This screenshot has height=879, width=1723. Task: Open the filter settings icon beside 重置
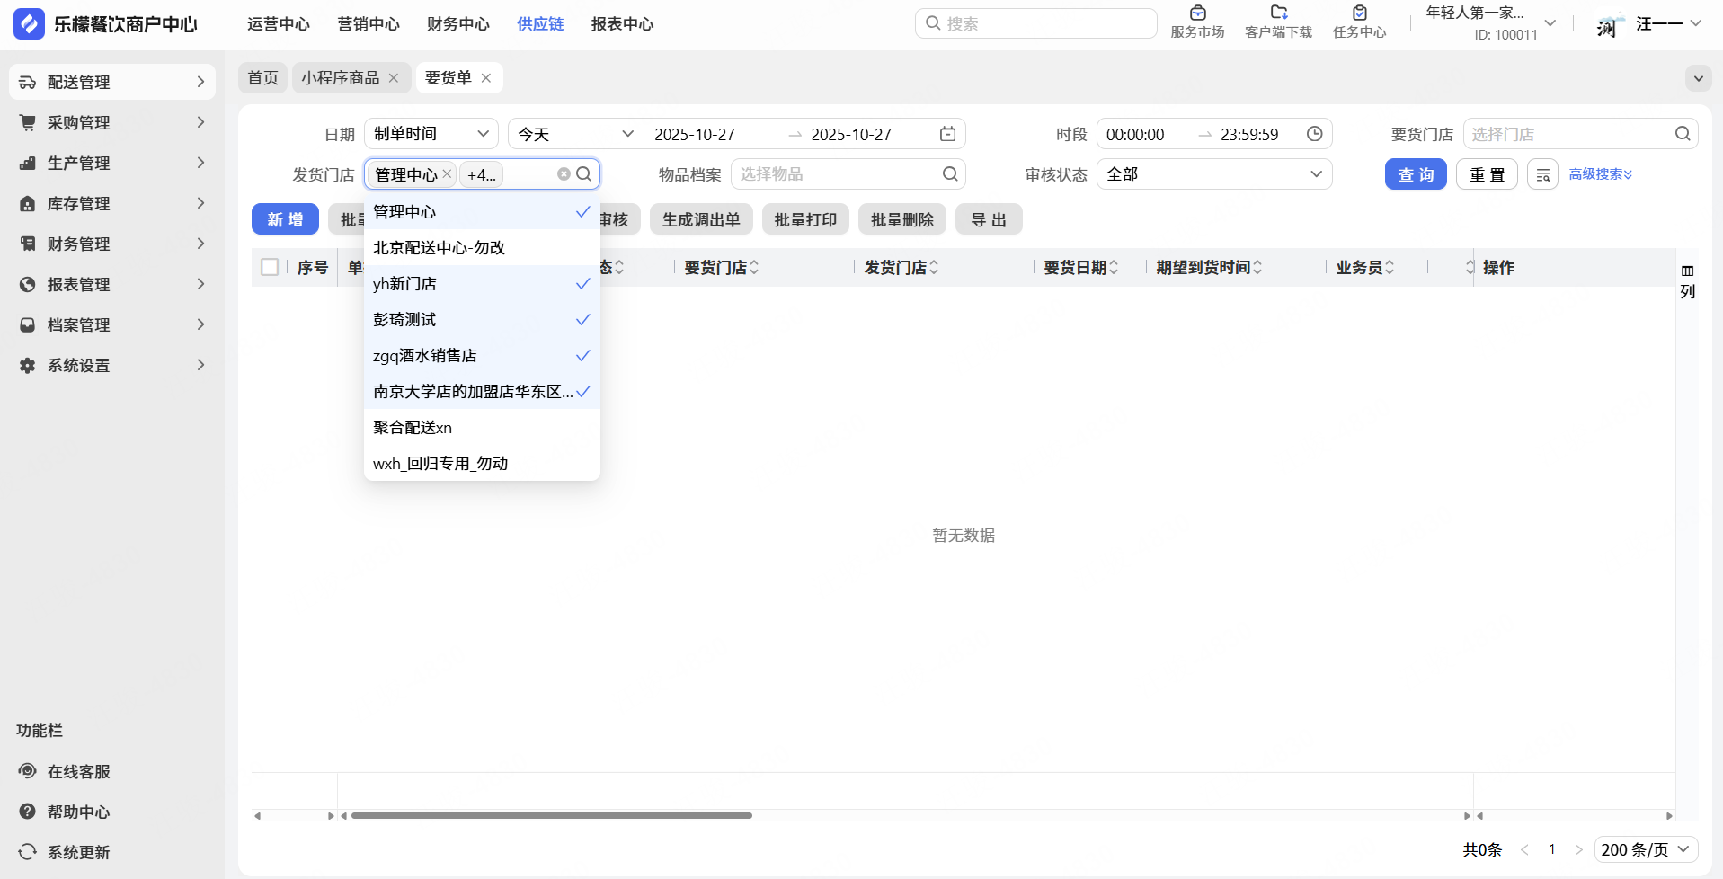coord(1542,174)
